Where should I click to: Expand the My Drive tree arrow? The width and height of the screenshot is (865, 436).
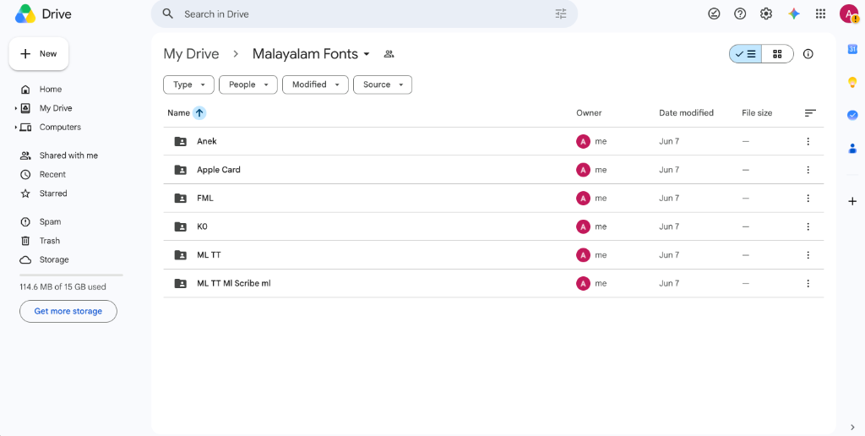(x=15, y=109)
